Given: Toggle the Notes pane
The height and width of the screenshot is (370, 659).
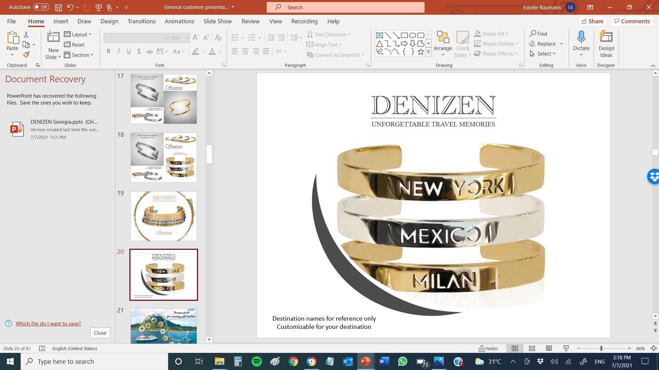Looking at the screenshot, I should point(488,348).
